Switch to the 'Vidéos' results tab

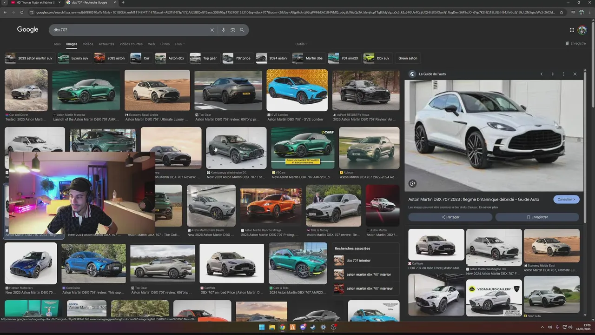point(88,44)
